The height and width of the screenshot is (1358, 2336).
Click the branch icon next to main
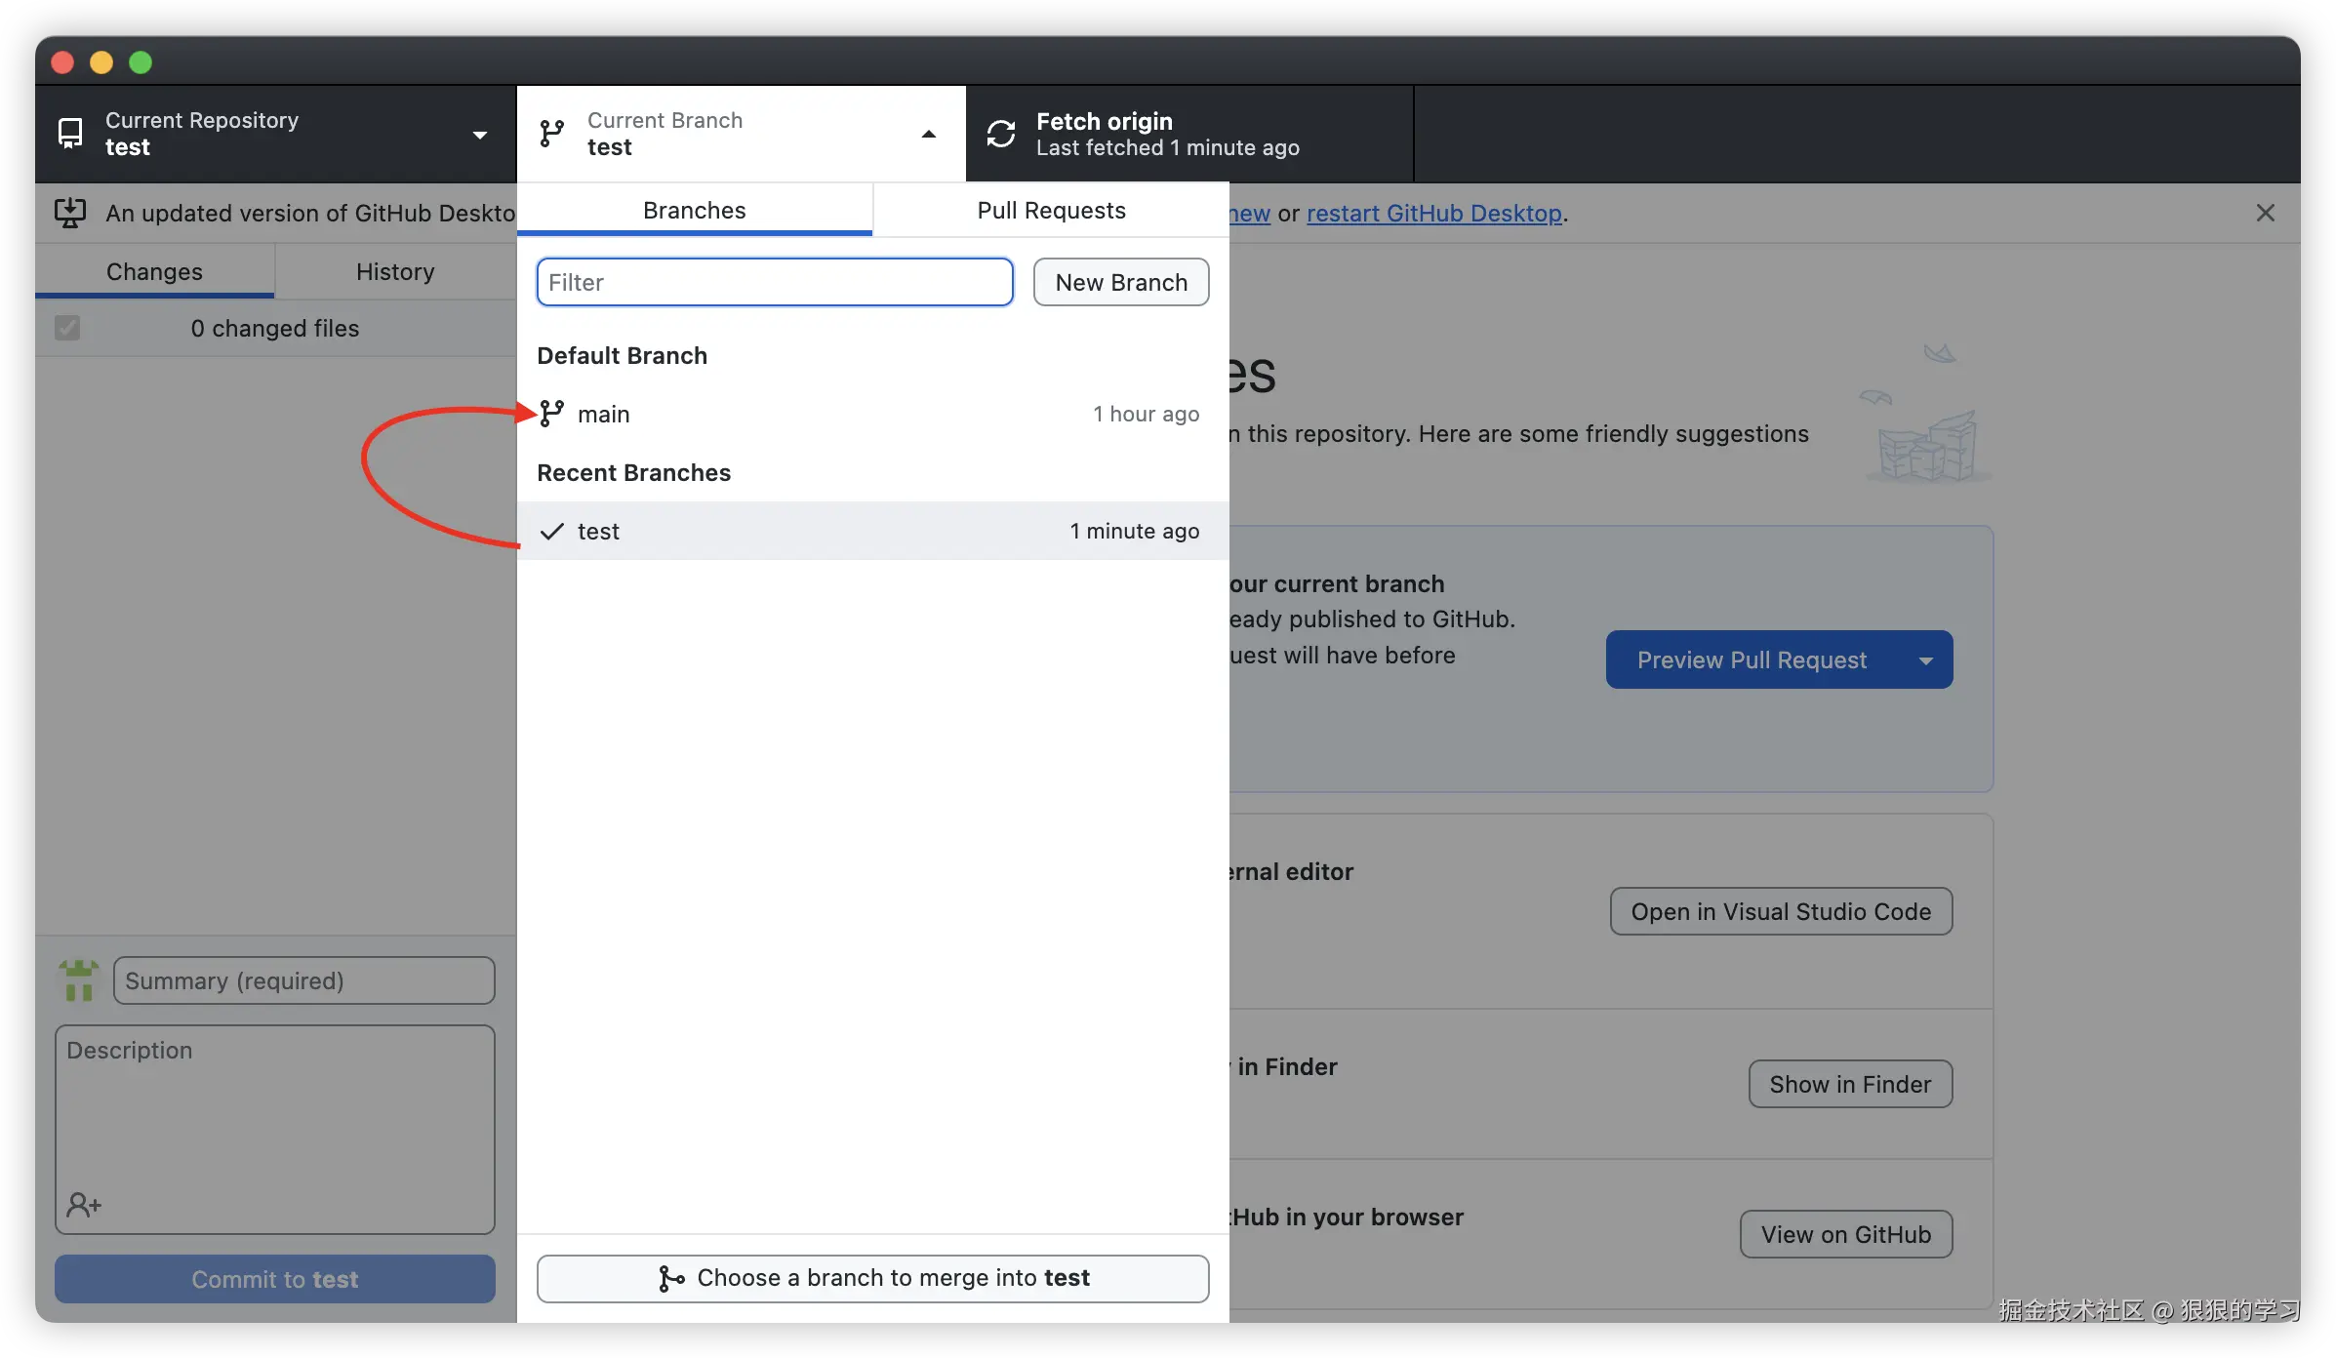(552, 414)
